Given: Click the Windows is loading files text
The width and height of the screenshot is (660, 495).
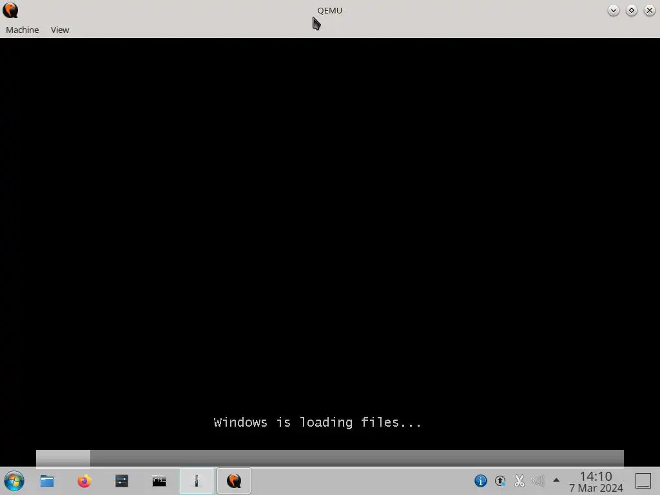Looking at the screenshot, I should point(317,423).
